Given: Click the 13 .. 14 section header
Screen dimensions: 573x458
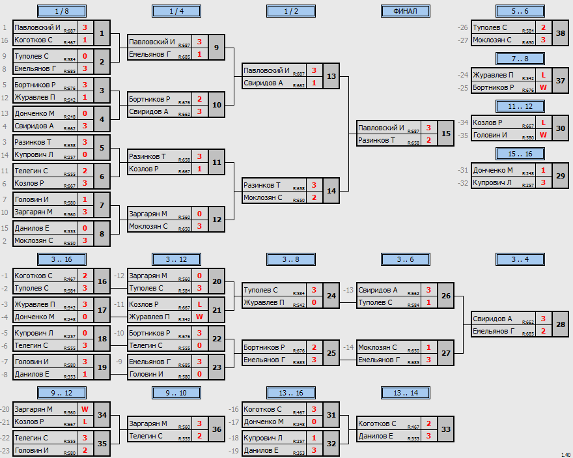Looking at the screenshot, I should click(x=406, y=394).
